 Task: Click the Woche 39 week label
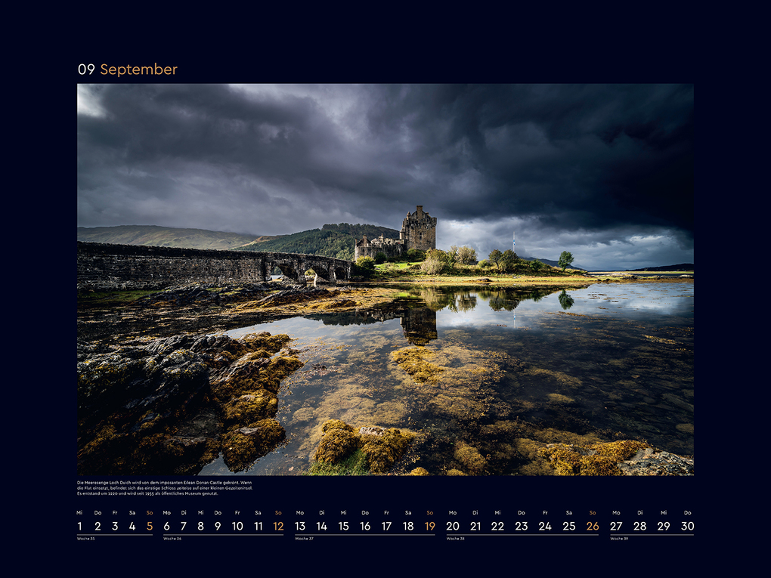point(621,538)
